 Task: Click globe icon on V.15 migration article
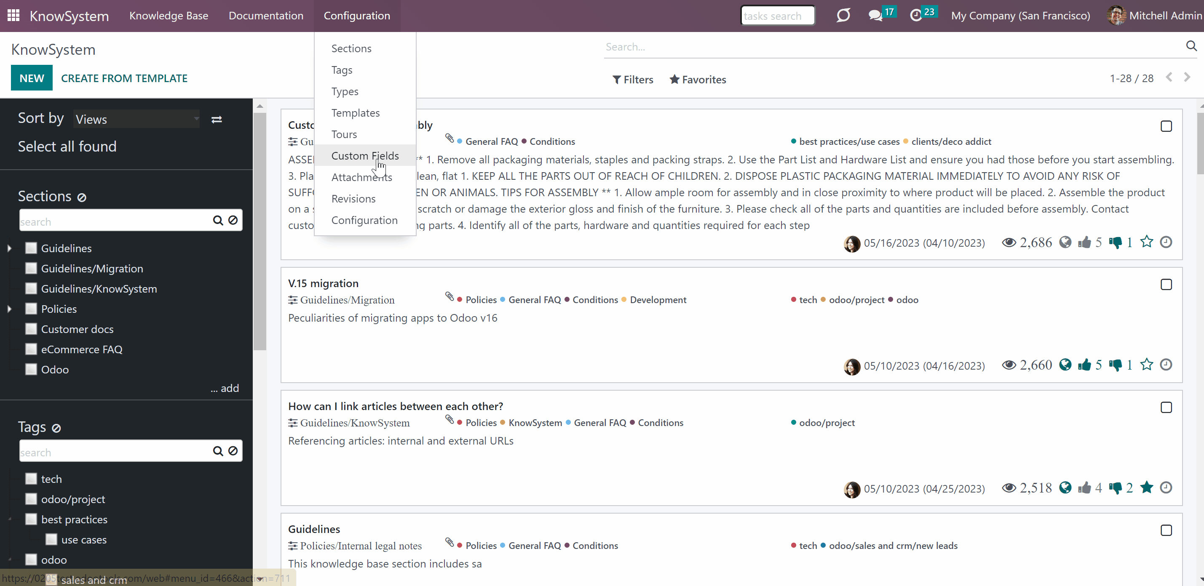click(1065, 364)
